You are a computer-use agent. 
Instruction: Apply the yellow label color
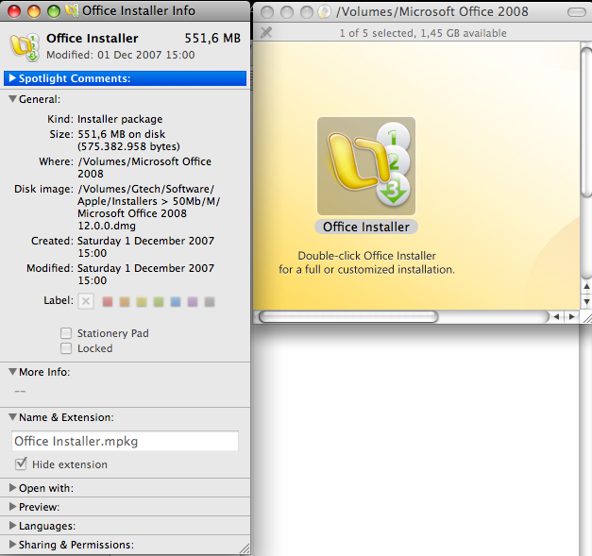pyautogui.click(x=142, y=301)
